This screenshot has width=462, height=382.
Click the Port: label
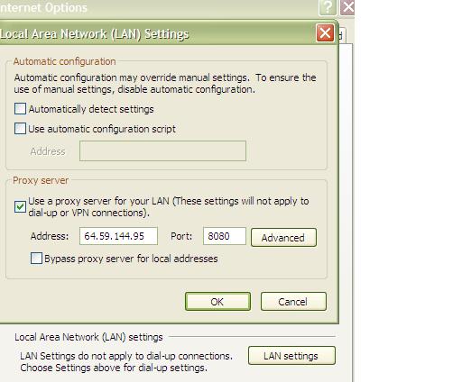click(181, 236)
